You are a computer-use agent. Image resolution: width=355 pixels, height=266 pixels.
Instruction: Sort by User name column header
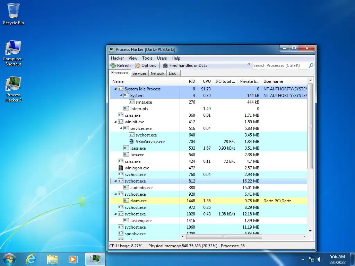[285, 81]
